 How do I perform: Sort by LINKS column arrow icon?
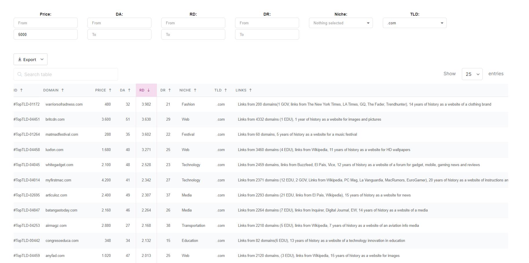250,90
